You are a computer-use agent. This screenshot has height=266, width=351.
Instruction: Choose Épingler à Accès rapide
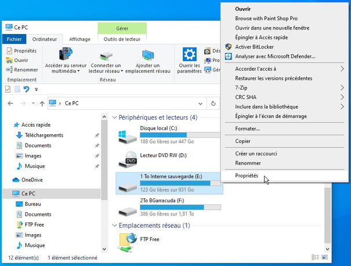tap(285, 38)
